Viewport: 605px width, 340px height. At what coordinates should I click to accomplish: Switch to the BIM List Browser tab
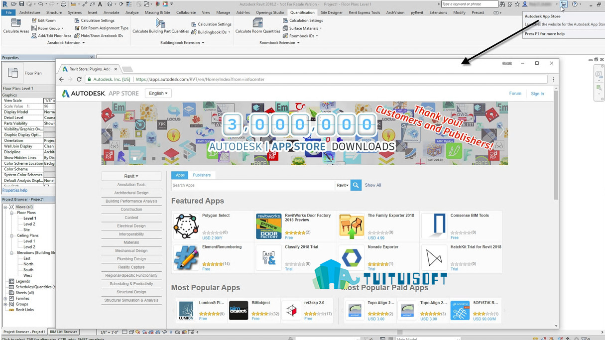pyautogui.click(x=63, y=332)
